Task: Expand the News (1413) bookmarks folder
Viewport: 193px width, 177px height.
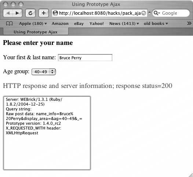Action: [x=124, y=24]
